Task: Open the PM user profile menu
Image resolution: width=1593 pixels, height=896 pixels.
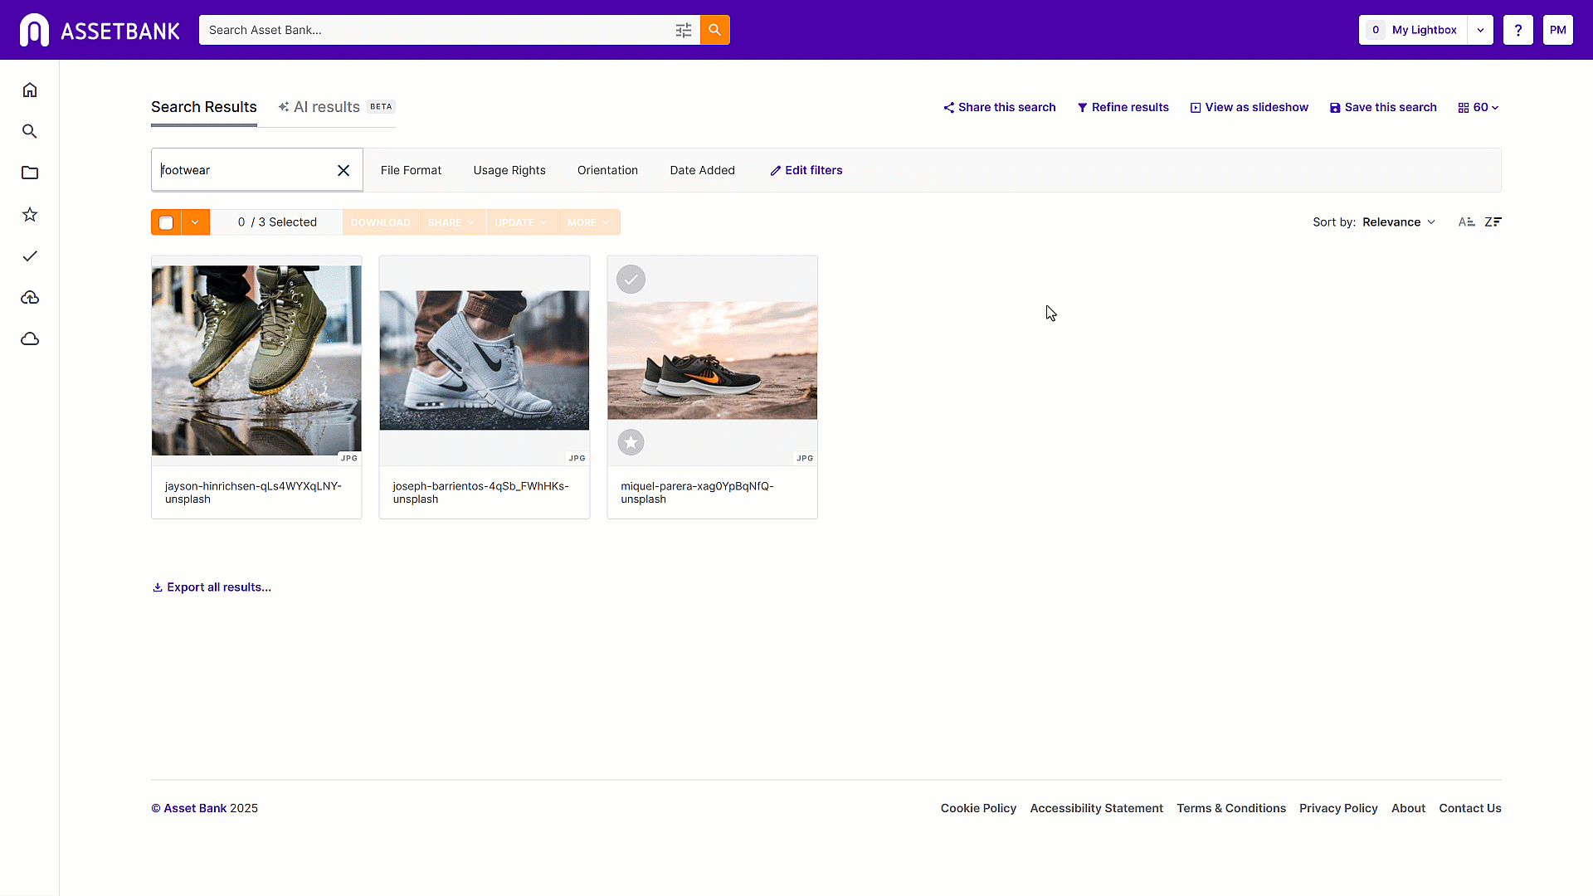Action: [1557, 30]
